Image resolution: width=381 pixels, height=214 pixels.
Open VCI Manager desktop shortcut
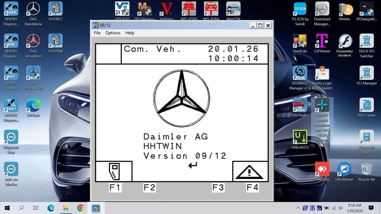click(367, 75)
